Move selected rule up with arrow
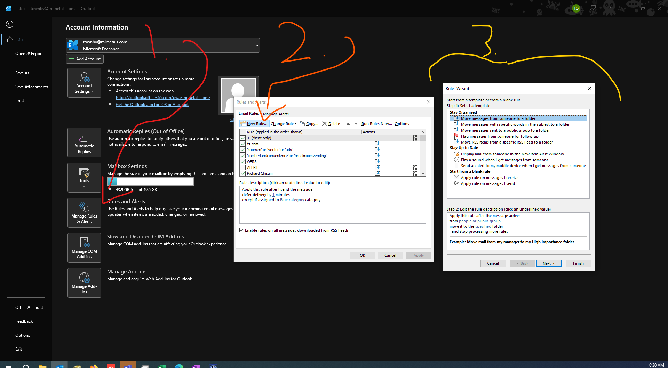Viewport: 668px width, 368px height. pos(348,124)
